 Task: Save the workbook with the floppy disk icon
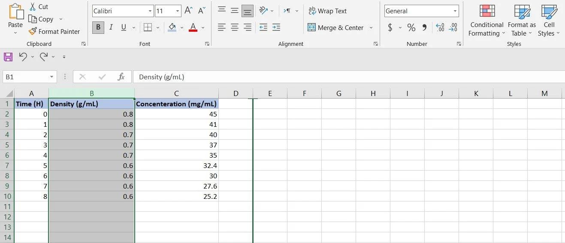click(x=8, y=57)
